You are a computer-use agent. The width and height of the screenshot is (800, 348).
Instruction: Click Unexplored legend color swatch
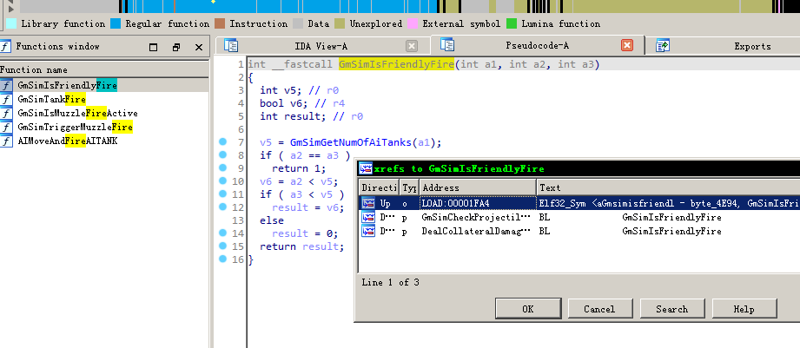pos(340,23)
